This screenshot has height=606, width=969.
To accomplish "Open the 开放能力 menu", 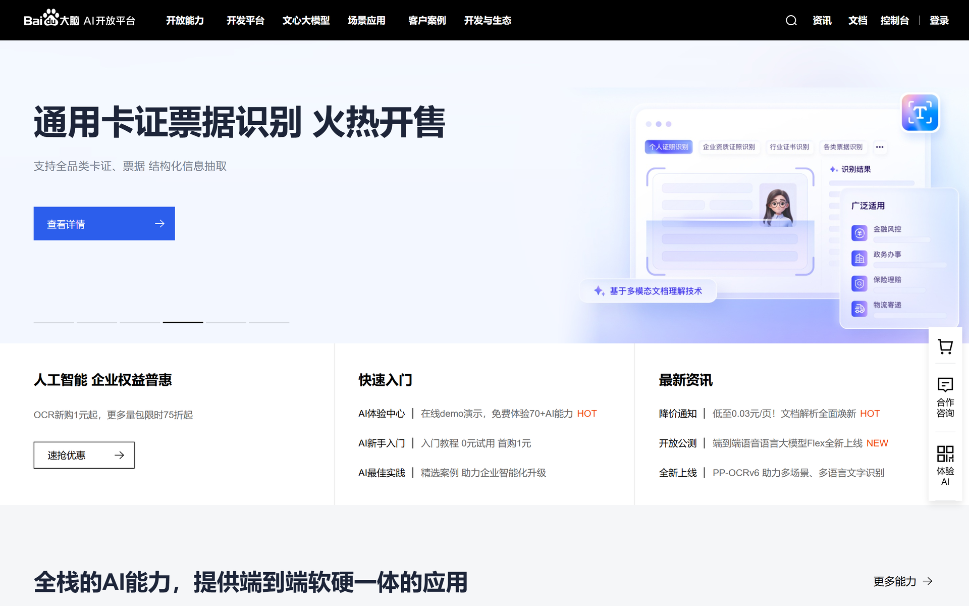I will 185,20.
